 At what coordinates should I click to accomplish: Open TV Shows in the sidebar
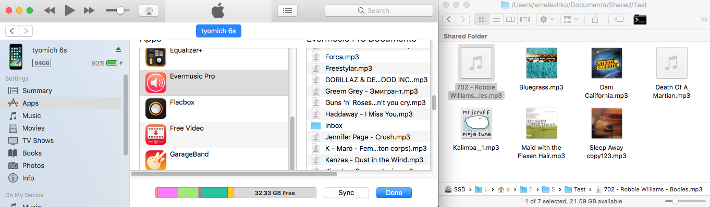click(38, 140)
